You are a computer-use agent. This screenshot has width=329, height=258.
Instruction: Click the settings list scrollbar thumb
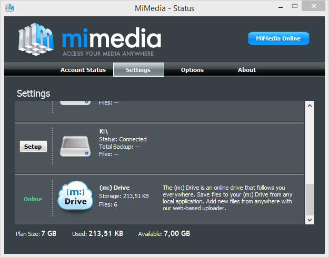click(x=310, y=200)
